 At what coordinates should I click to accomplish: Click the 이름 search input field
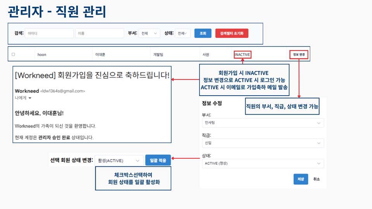click(x=100, y=34)
